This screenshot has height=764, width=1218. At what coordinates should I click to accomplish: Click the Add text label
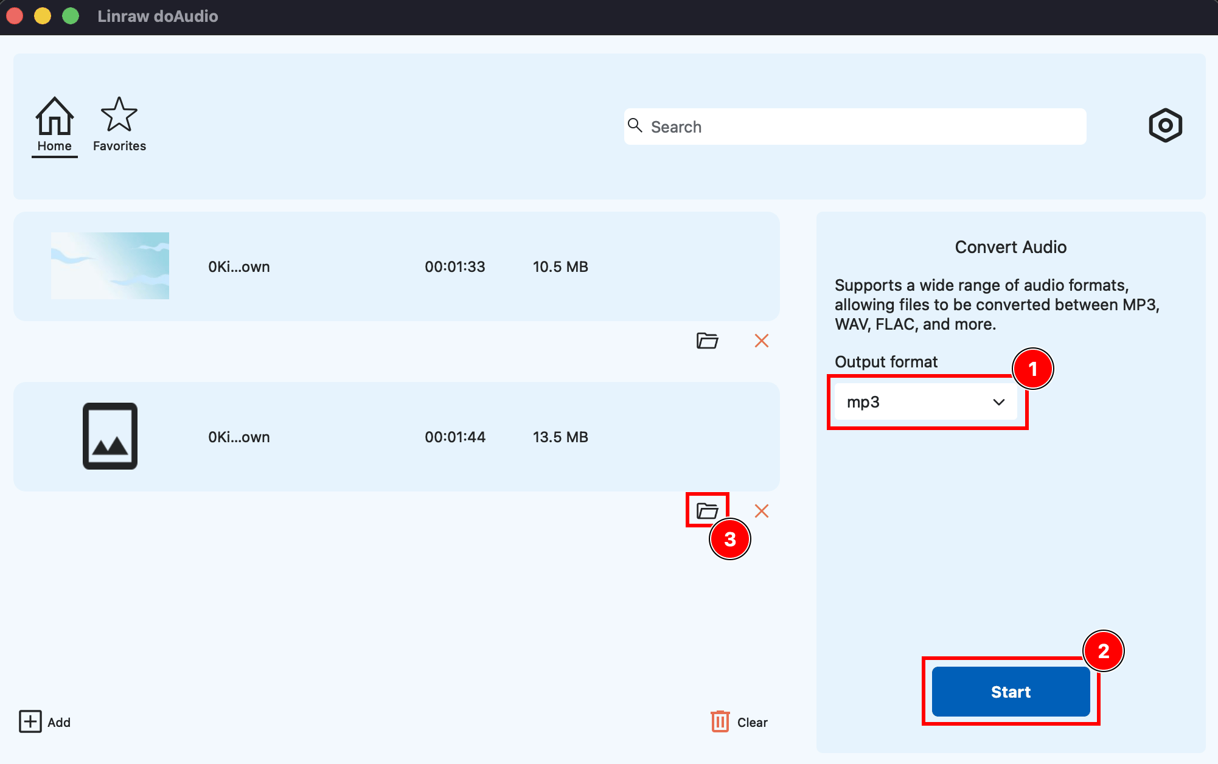[x=59, y=723]
